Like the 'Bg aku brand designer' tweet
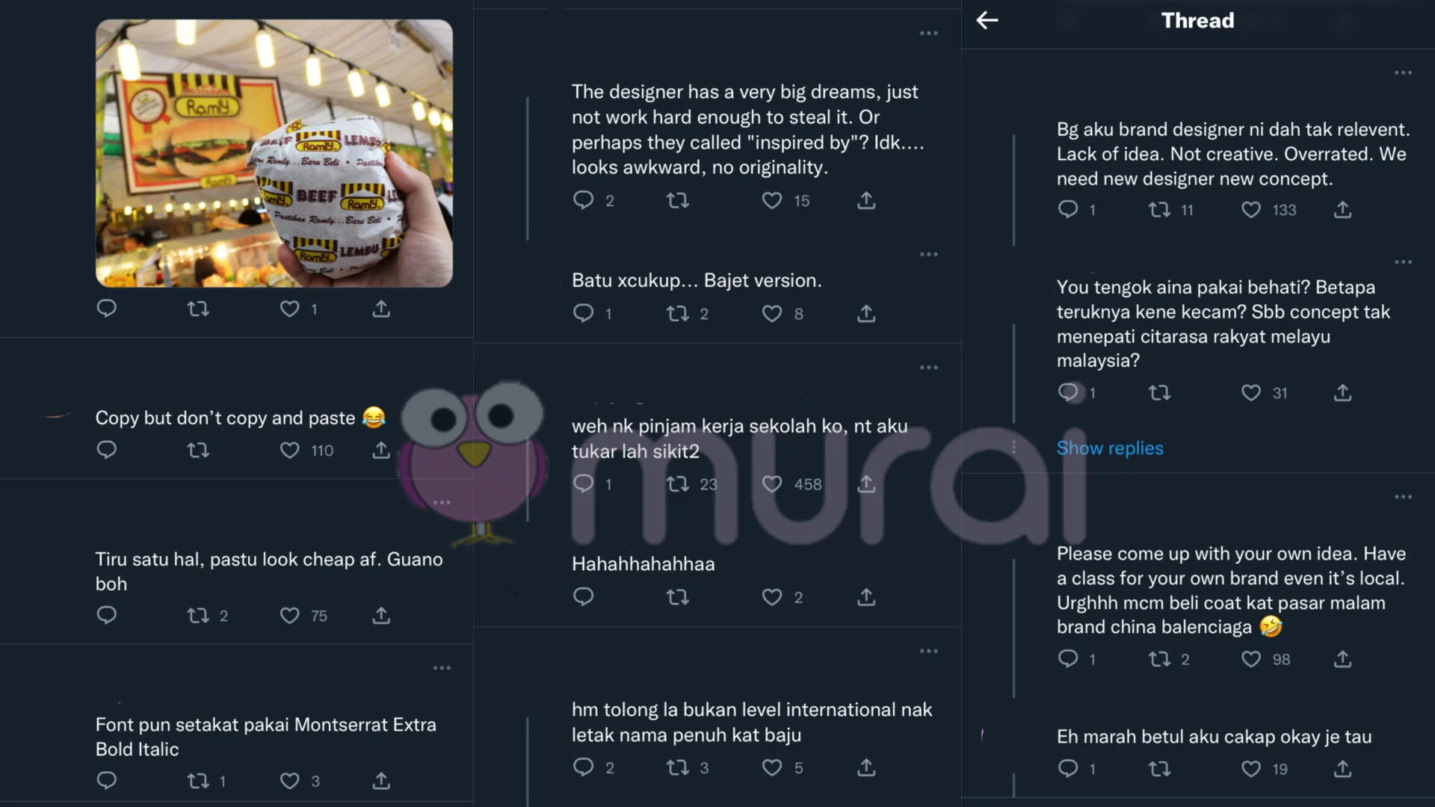 coord(1251,210)
